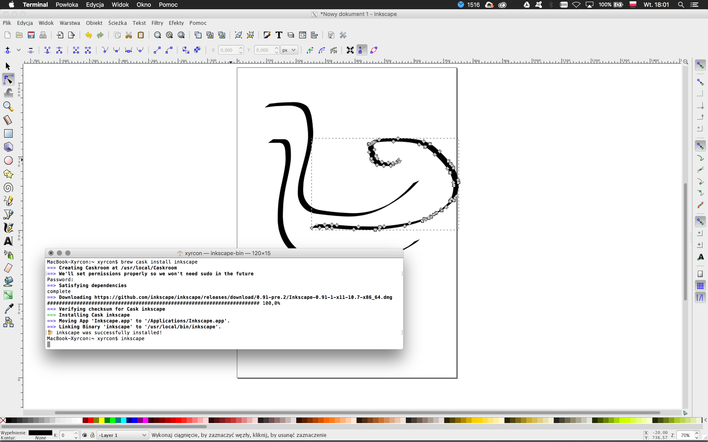Open the Plik menu

[x=7, y=23]
